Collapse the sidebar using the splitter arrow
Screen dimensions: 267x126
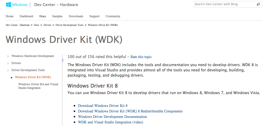tap(63, 60)
